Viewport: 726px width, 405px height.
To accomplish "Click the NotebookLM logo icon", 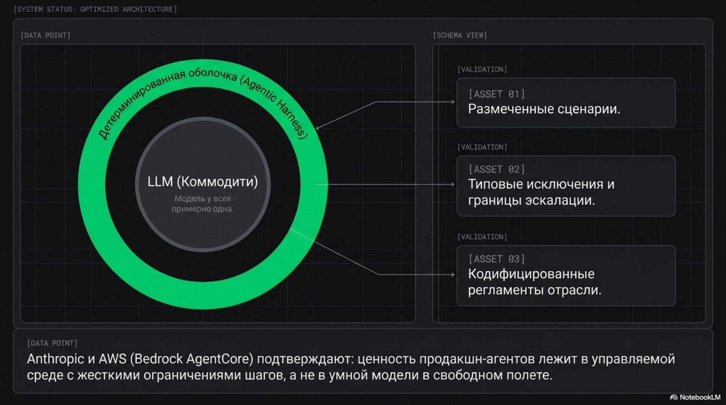I will [x=673, y=397].
